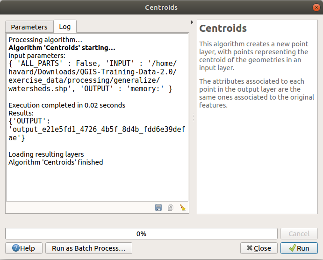The width and height of the screenshot is (323, 260).
Task: Click the bold 'Algorithm Centroids starting' line
Action: tap(62, 48)
